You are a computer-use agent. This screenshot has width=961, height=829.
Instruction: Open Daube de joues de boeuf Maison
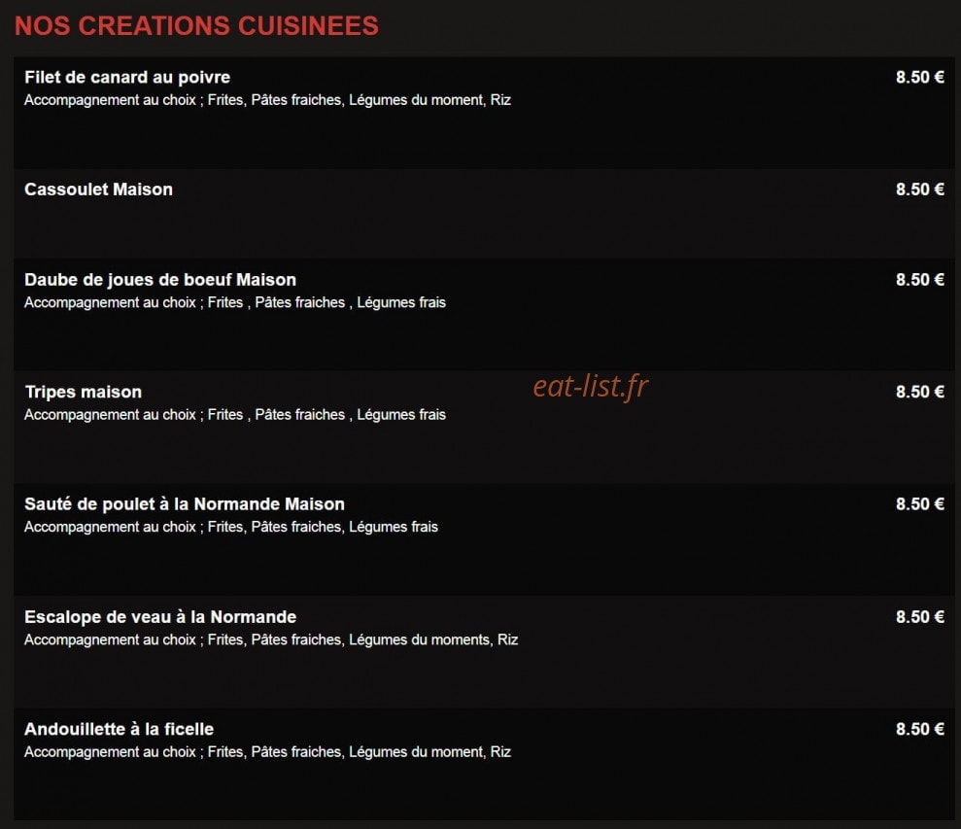click(160, 280)
